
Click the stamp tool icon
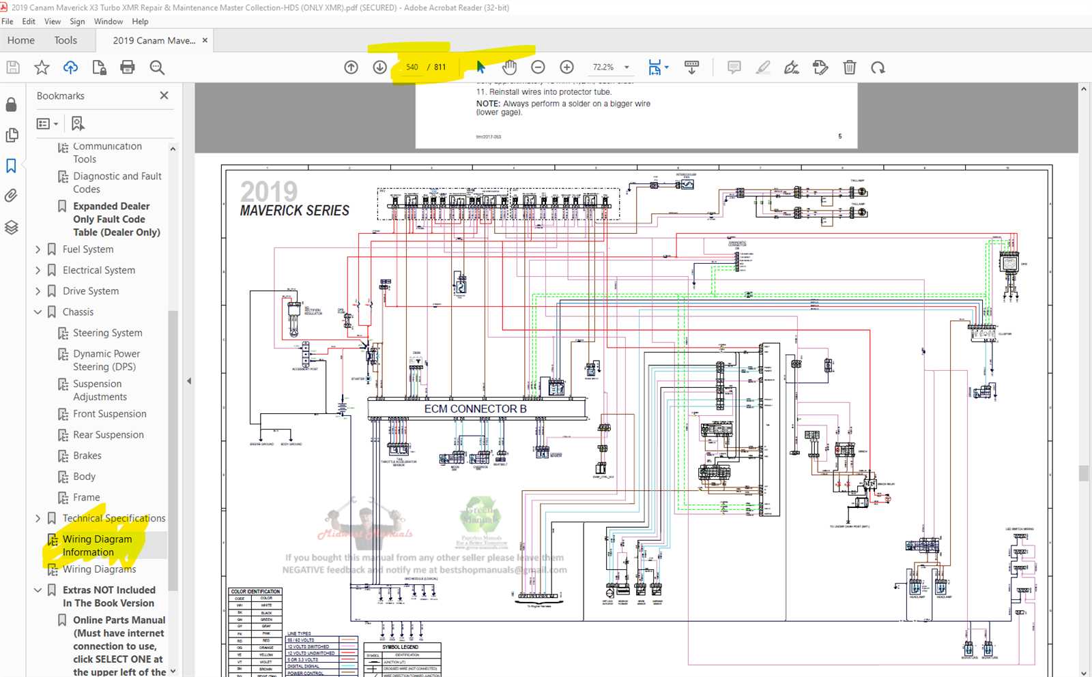pos(820,67)
